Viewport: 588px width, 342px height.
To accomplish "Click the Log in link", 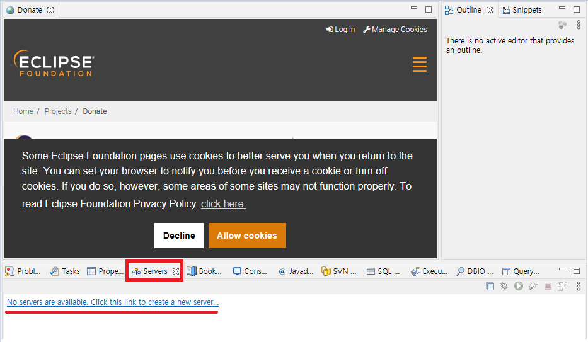I will click(x=340, y=30).
